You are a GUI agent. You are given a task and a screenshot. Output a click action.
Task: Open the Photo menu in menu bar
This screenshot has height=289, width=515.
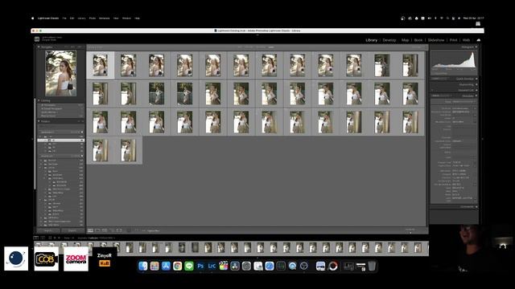(93, 18)
